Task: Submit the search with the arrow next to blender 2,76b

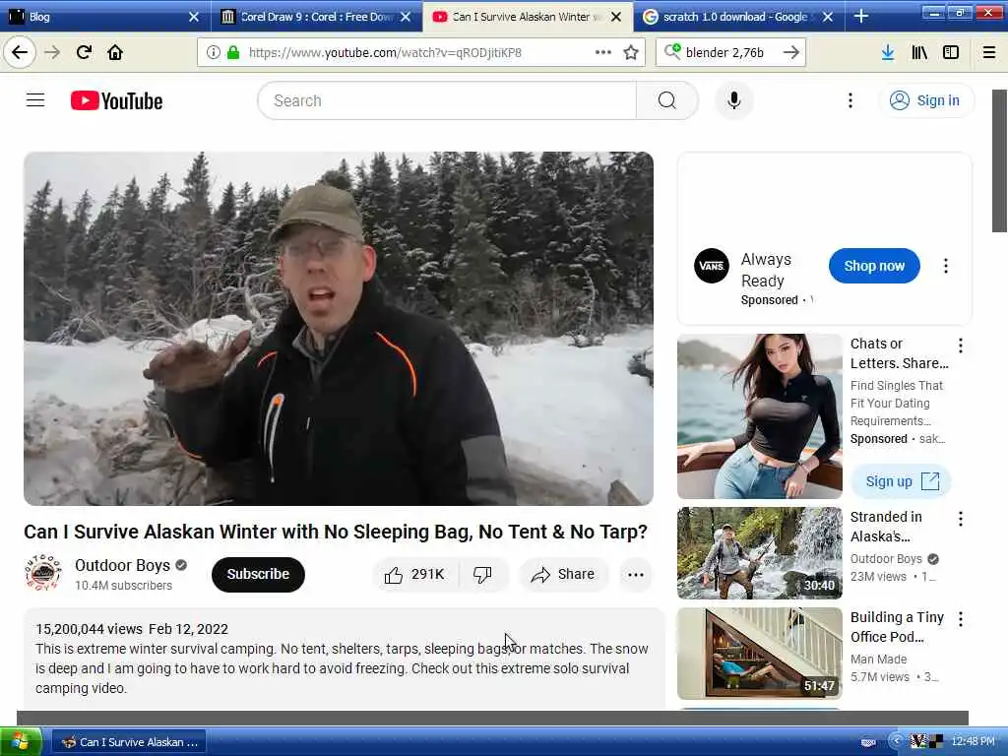Action: click(x=791, y=53)
